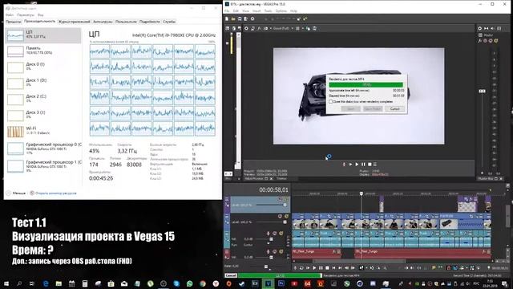Switch to Службы tab in Task Manager
This screenshot has width=513, height=289.
click(x=169, y=22)
